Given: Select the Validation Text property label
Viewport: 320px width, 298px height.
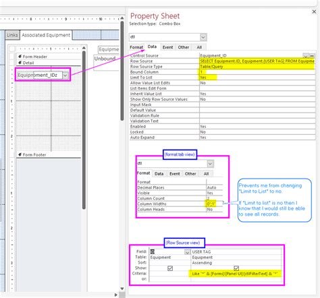Looking at the screenshot, I should [x=144, y=121].
